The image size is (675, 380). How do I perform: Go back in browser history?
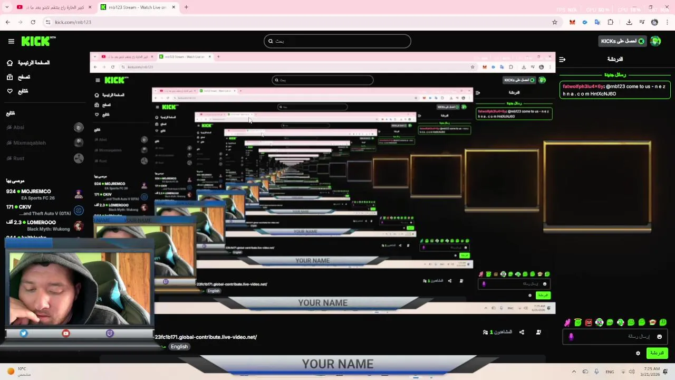pos(7,22)
